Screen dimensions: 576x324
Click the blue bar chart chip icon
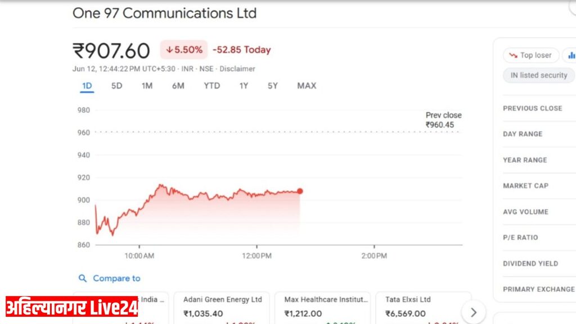pyautogui.click(x=571, y=56)
